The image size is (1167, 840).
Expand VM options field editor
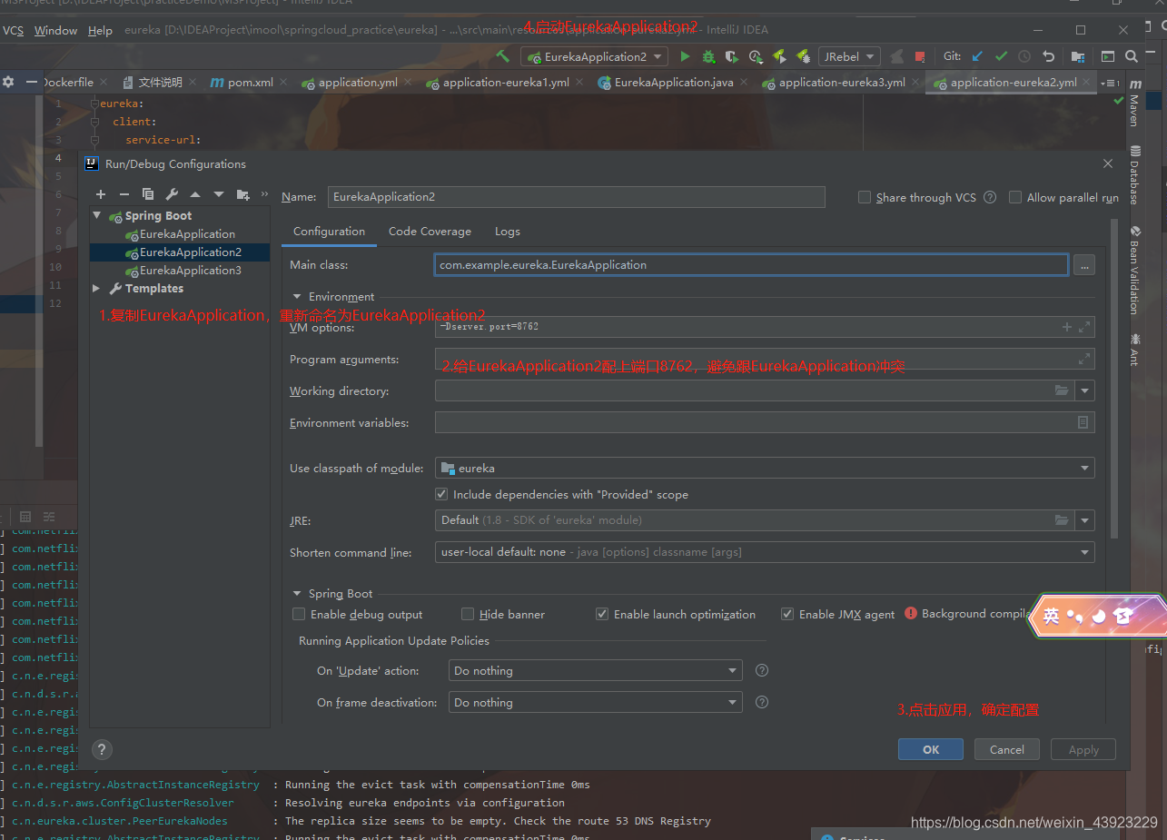point(1084,327)
